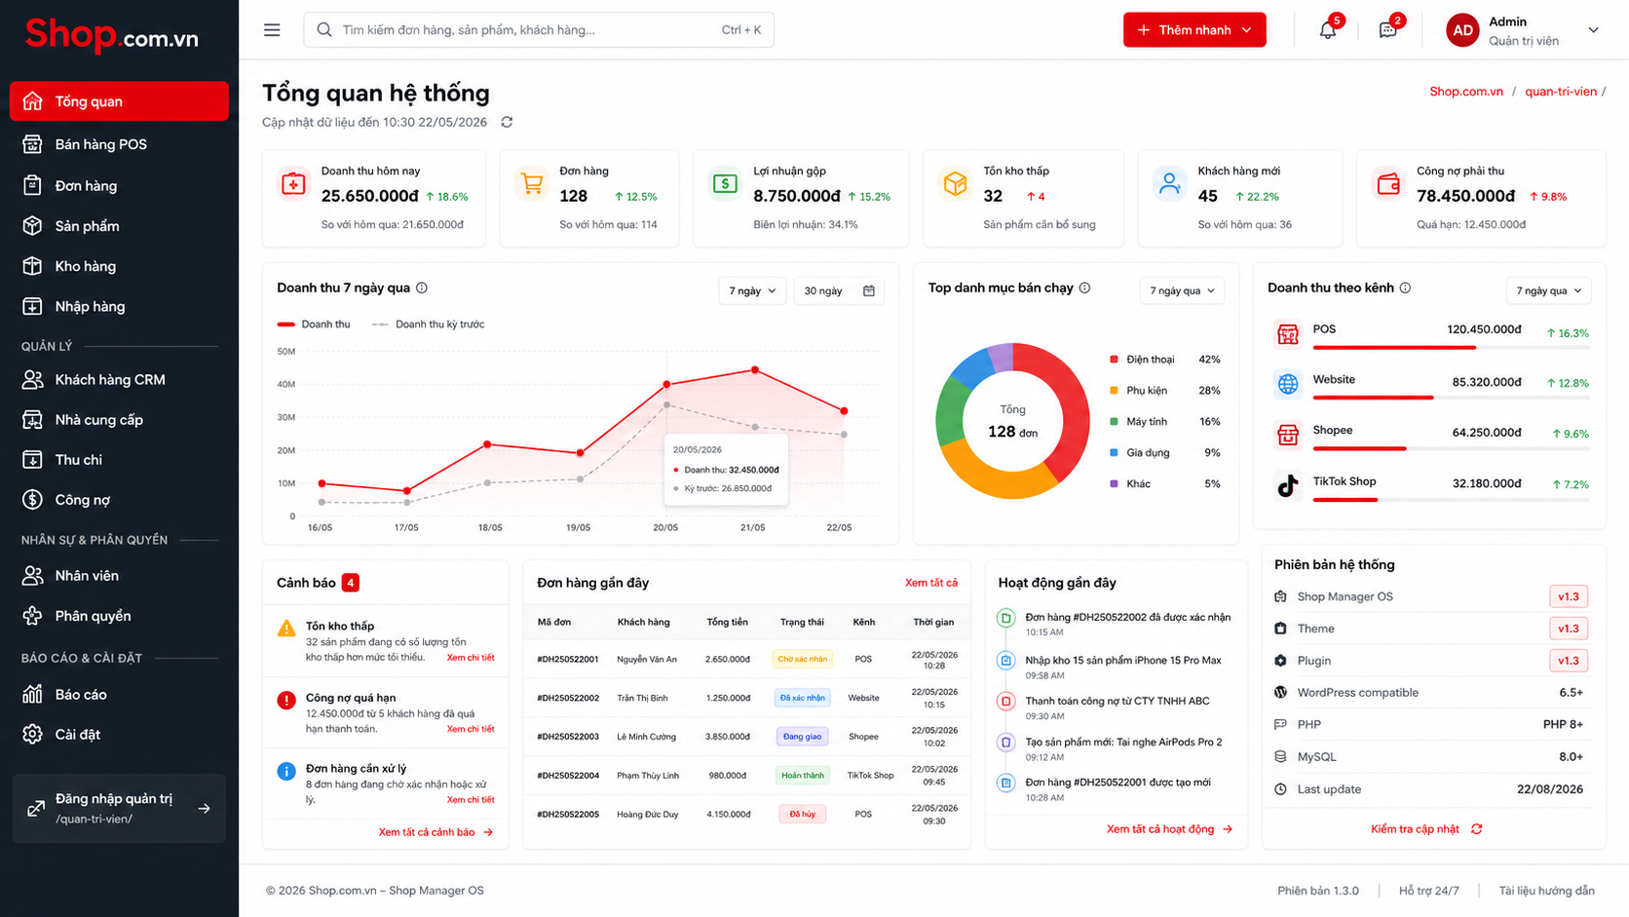Toggle the hamburger sidebar menu
1629x917 pixels.
click(272, 30)
